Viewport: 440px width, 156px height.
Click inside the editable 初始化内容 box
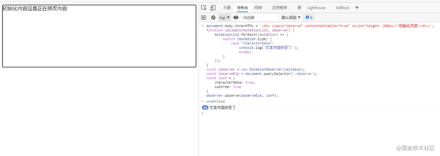[x=99, y=36]
